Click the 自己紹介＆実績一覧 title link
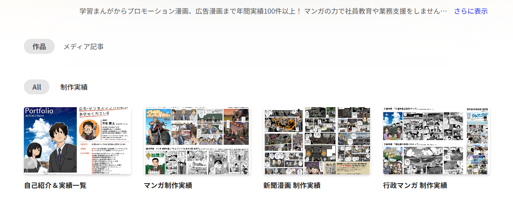This screenshot has height=202, width=513. [x=55, y=185]
